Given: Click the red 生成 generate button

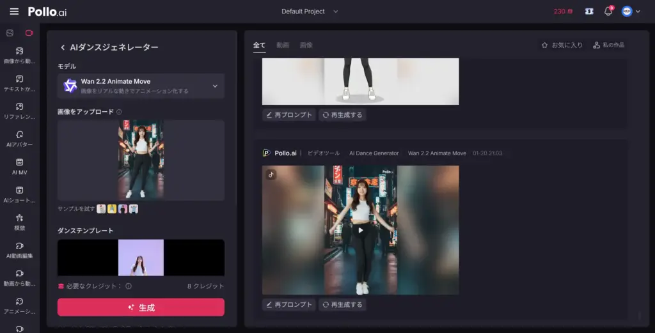Looking at the screenshot, I should coord(141,307).
